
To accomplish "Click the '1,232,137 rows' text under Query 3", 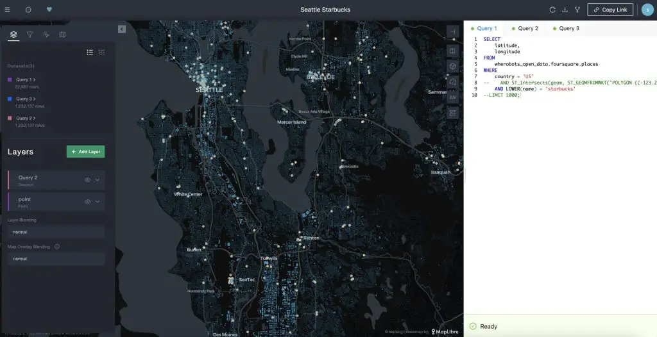I will [30, 106].
